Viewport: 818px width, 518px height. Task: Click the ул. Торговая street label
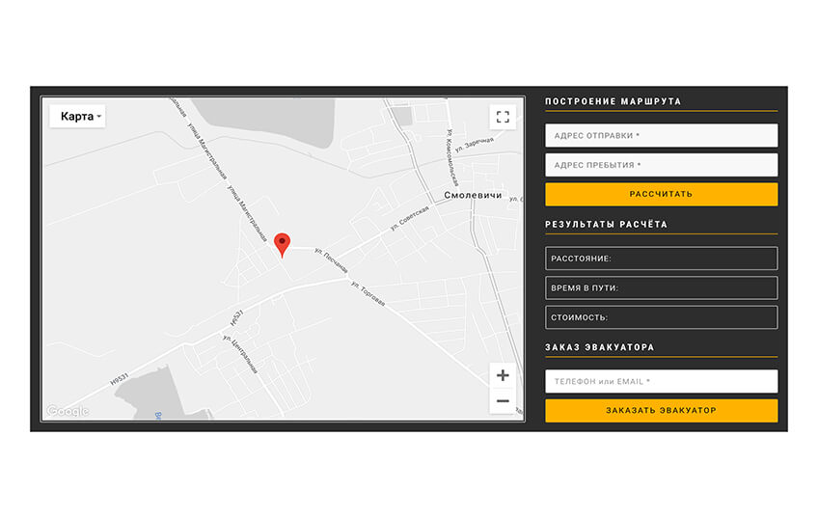coord(368,293)
